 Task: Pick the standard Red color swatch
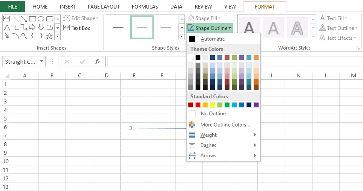click(198, 105)
